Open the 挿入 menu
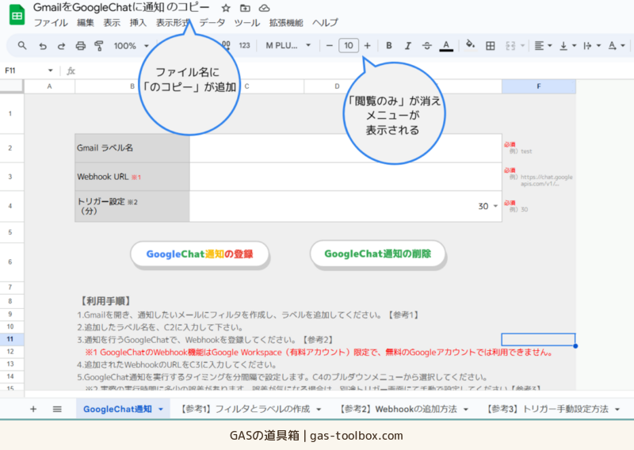The width and height of the screenshot is (634, 450). 138,23
